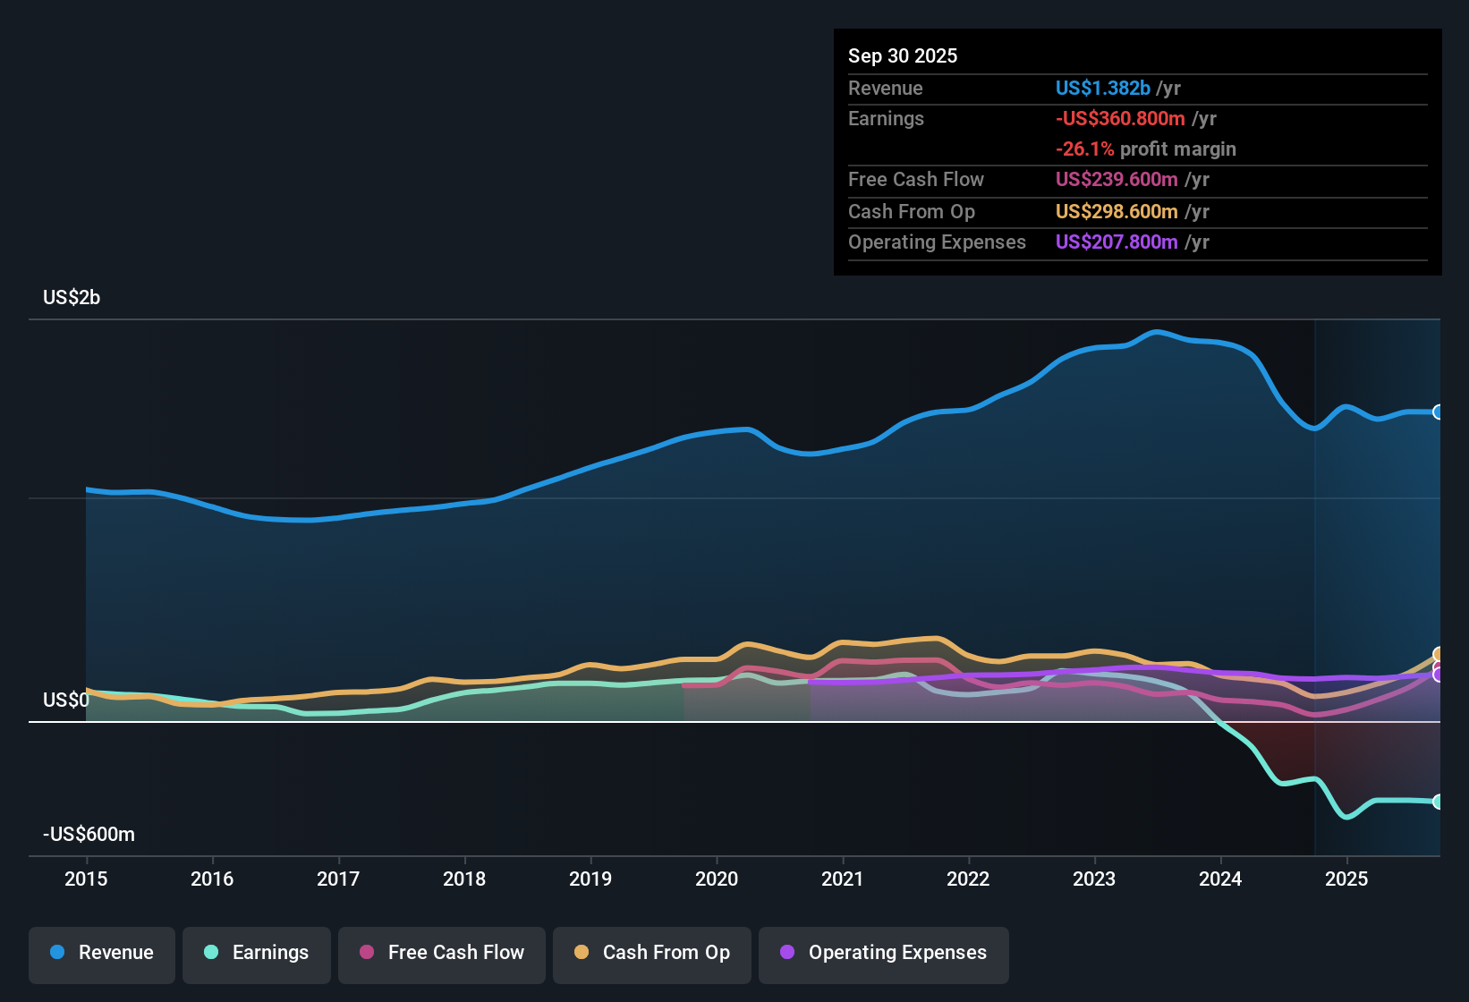The image size is (1469, 1002).
Task: Select the 2020 year label
Action: 716,879
